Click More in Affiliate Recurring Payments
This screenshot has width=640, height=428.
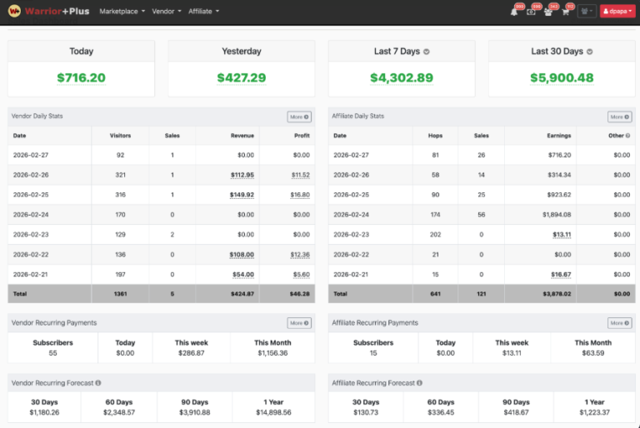tap(619, 323)
